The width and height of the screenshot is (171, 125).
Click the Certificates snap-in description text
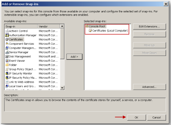coord(79,100)
